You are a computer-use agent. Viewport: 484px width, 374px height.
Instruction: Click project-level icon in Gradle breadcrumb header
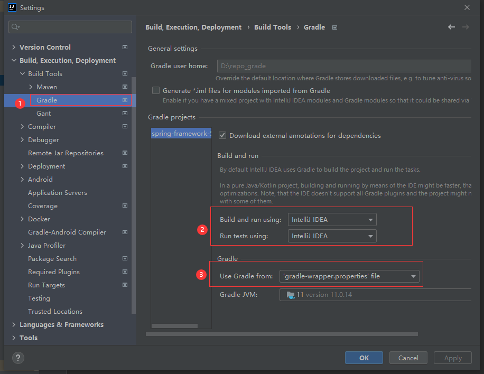pyautogui.click(x=334, y=27)
